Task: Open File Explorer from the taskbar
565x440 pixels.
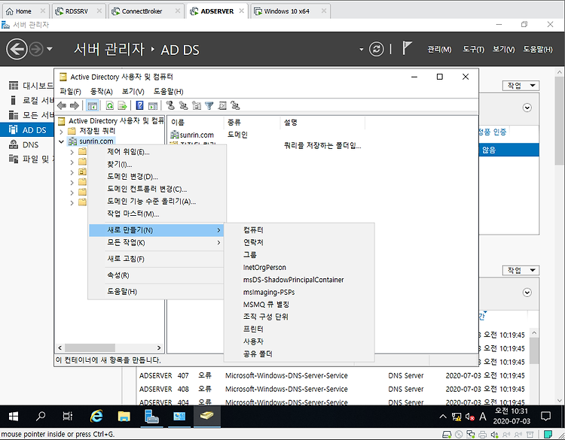Action: 124,416
